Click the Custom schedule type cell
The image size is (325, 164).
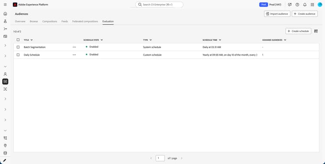[x=152, y=55]
